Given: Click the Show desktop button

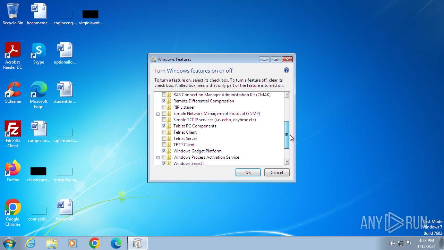Looking at the screenshot, I should [x=441, y=243].
